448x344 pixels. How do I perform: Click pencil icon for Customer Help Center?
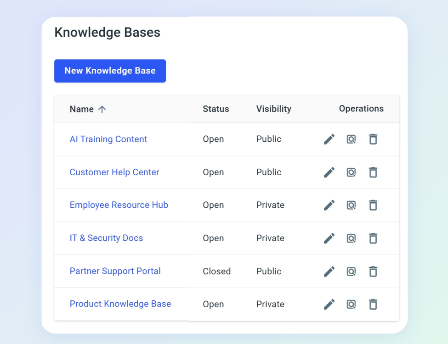329,172
